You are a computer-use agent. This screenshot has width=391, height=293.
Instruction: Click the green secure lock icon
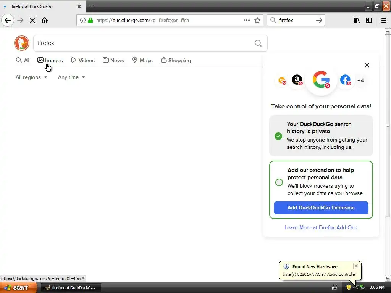coord(90,20)
